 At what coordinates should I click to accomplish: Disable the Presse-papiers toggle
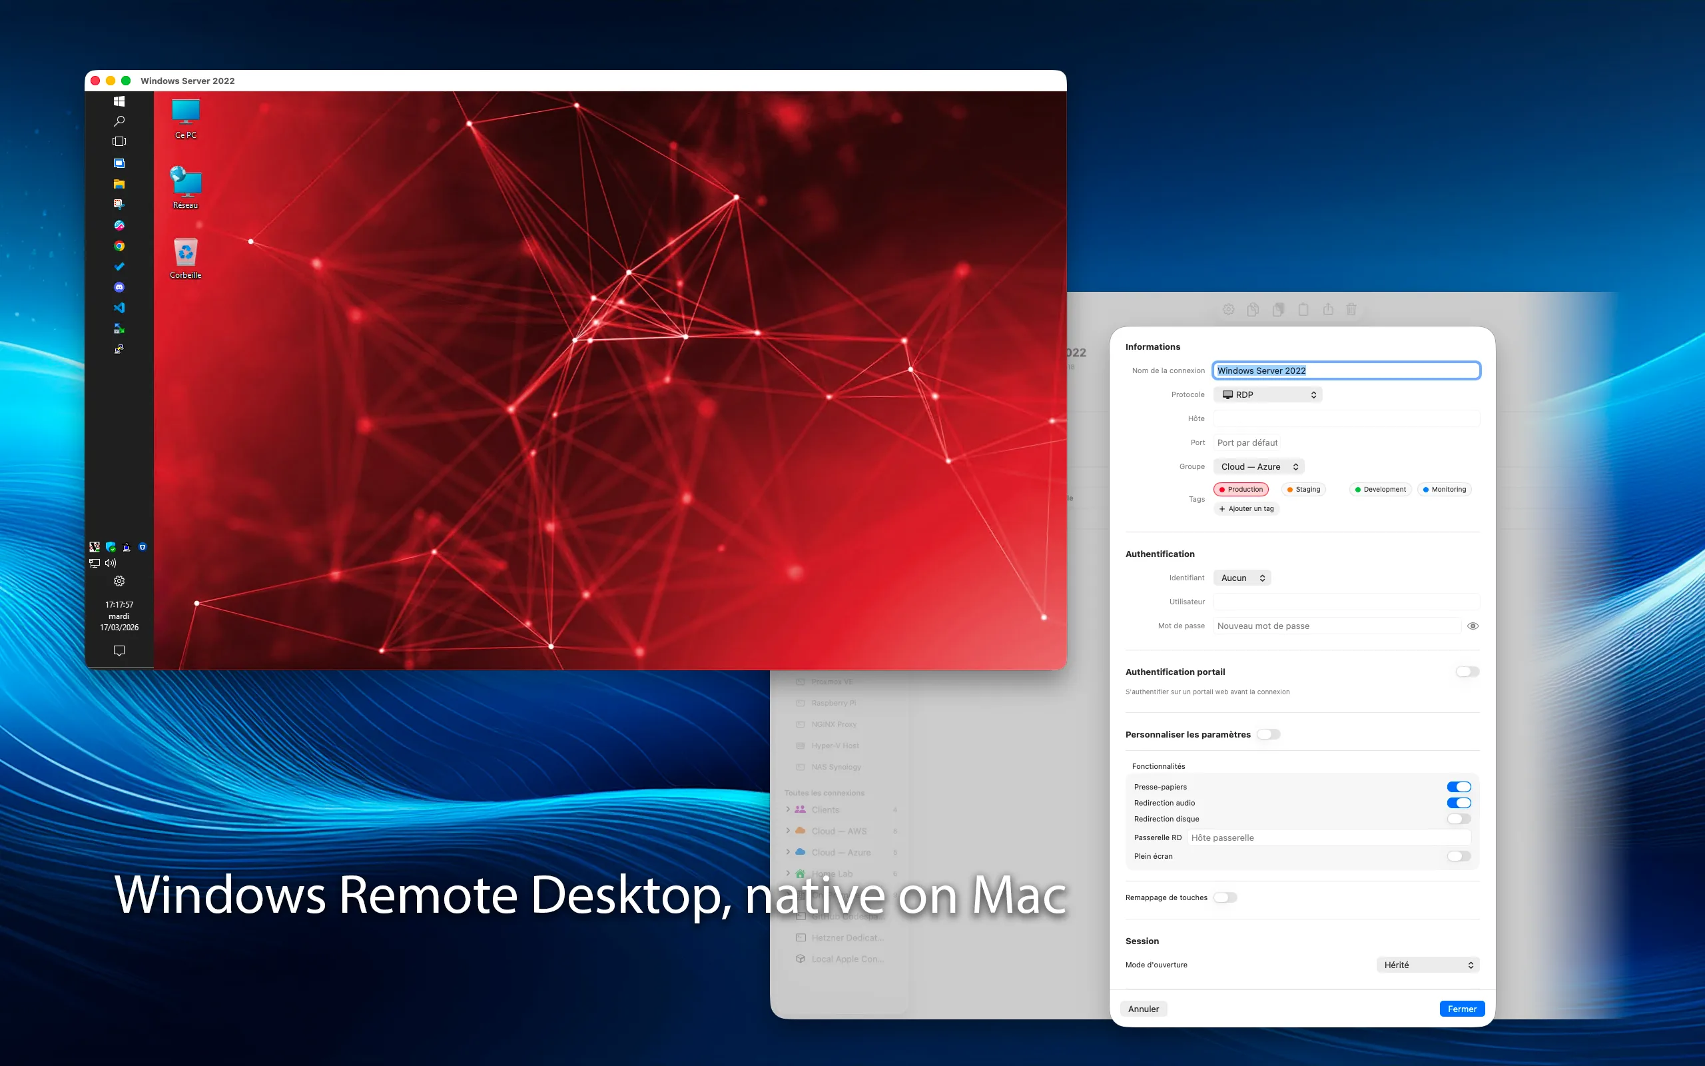(1459, 786)
